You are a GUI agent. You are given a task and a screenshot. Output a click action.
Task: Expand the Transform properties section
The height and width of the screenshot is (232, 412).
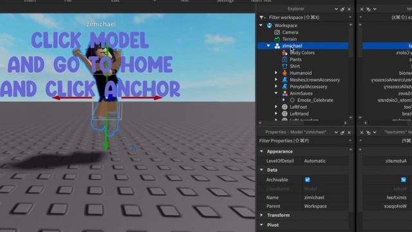[261, 215]
